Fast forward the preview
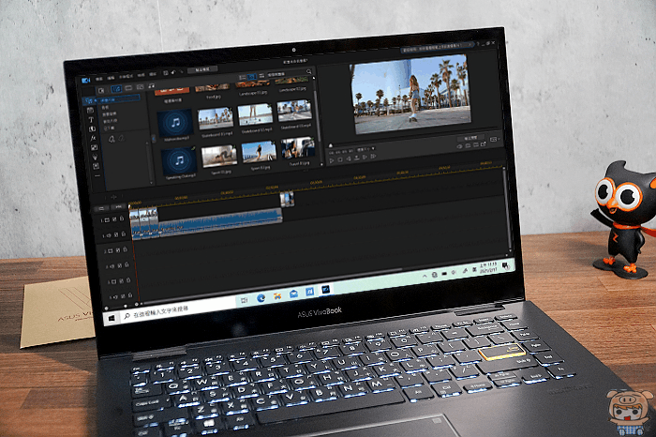This screenshot has width=656, height=437. 373,156
